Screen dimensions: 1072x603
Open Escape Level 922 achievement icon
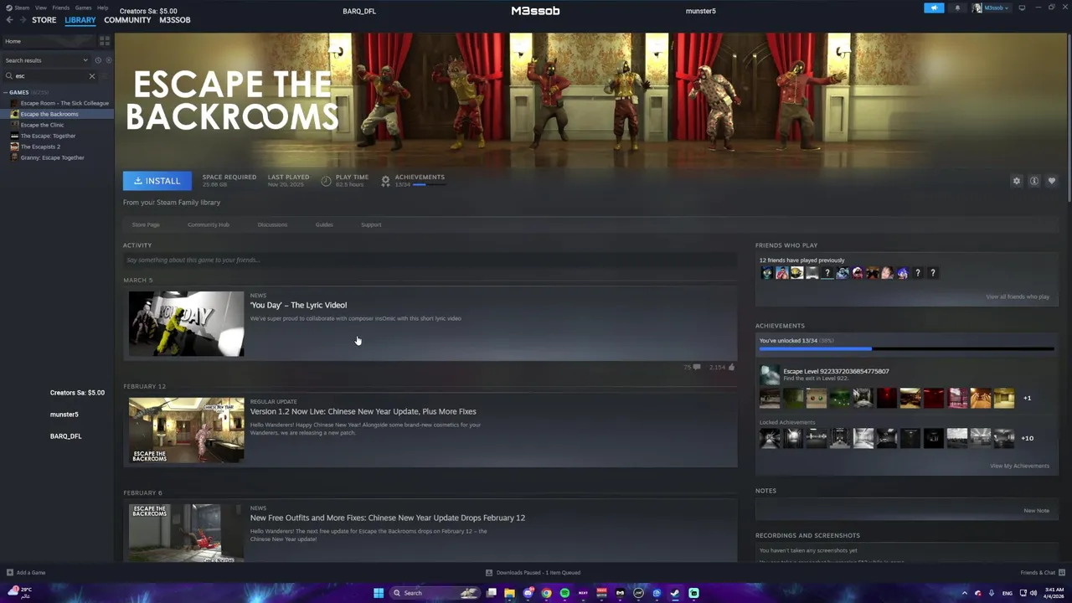click(769, 374)
